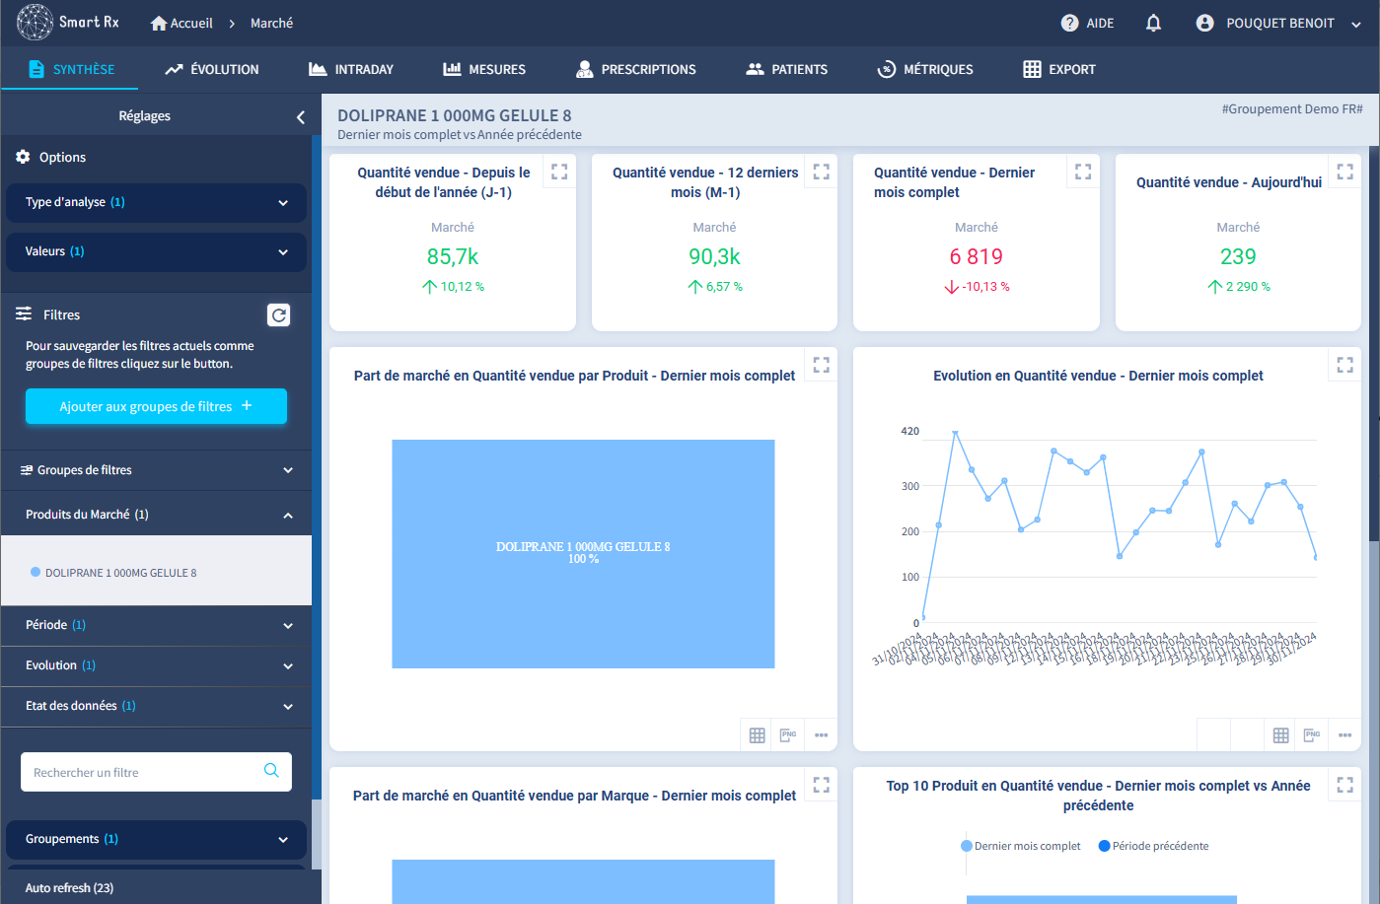
Task: Open the EXPORT tab
Action: (x=1059, y=69)
